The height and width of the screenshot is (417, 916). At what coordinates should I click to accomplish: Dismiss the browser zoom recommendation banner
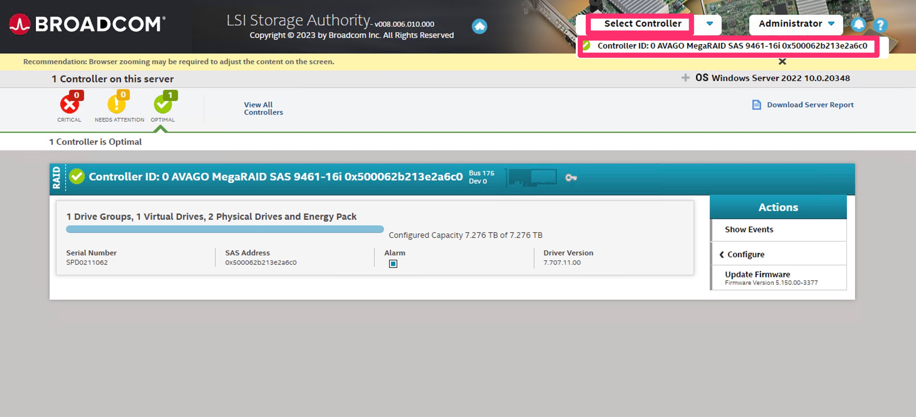pos(782,62)
